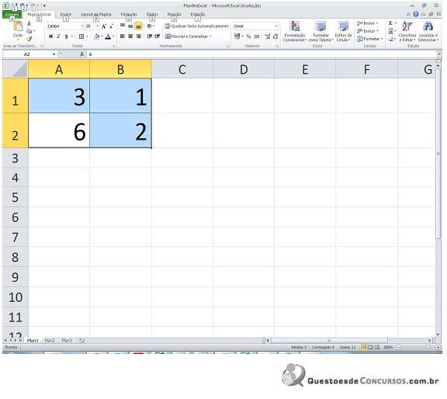The image size is (447, 399).
Task: Click the Decrease Font Size icon
Action: (111, 26)
